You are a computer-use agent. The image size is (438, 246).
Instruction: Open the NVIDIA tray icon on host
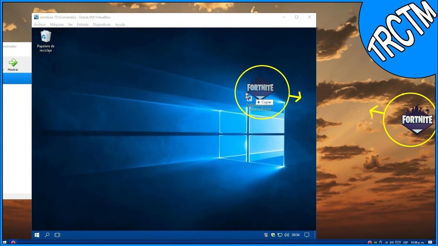(x=375, y=242)
